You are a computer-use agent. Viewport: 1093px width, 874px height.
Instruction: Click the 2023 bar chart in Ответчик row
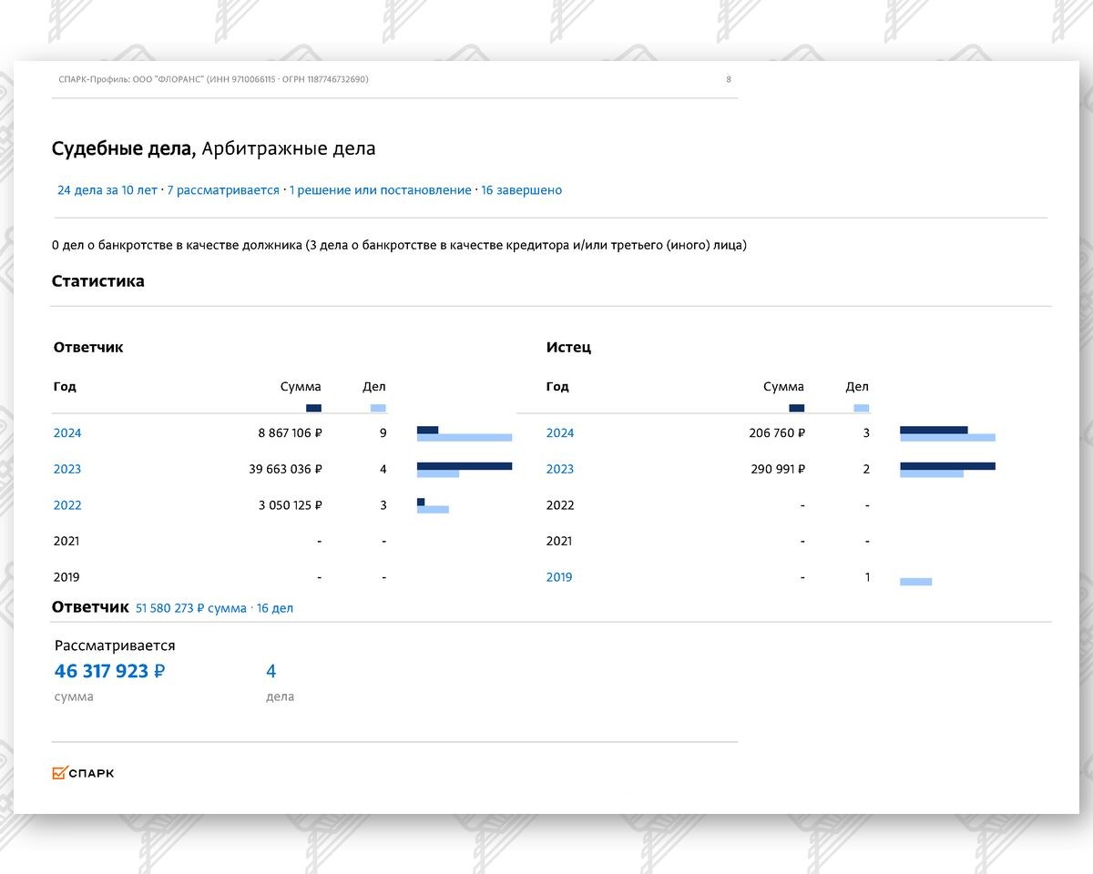click(x=464, y=470)
